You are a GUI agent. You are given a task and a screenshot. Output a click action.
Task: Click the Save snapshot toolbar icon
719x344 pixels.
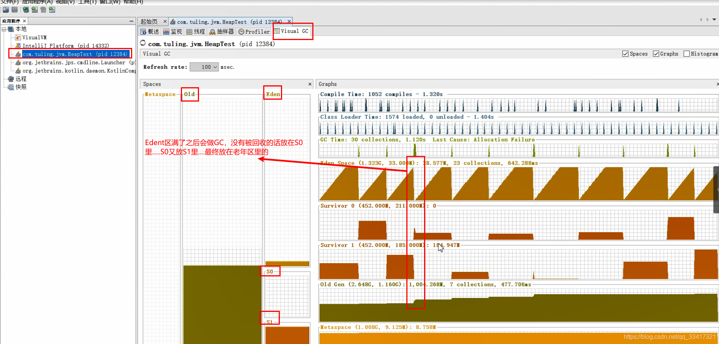pos(15,9)
